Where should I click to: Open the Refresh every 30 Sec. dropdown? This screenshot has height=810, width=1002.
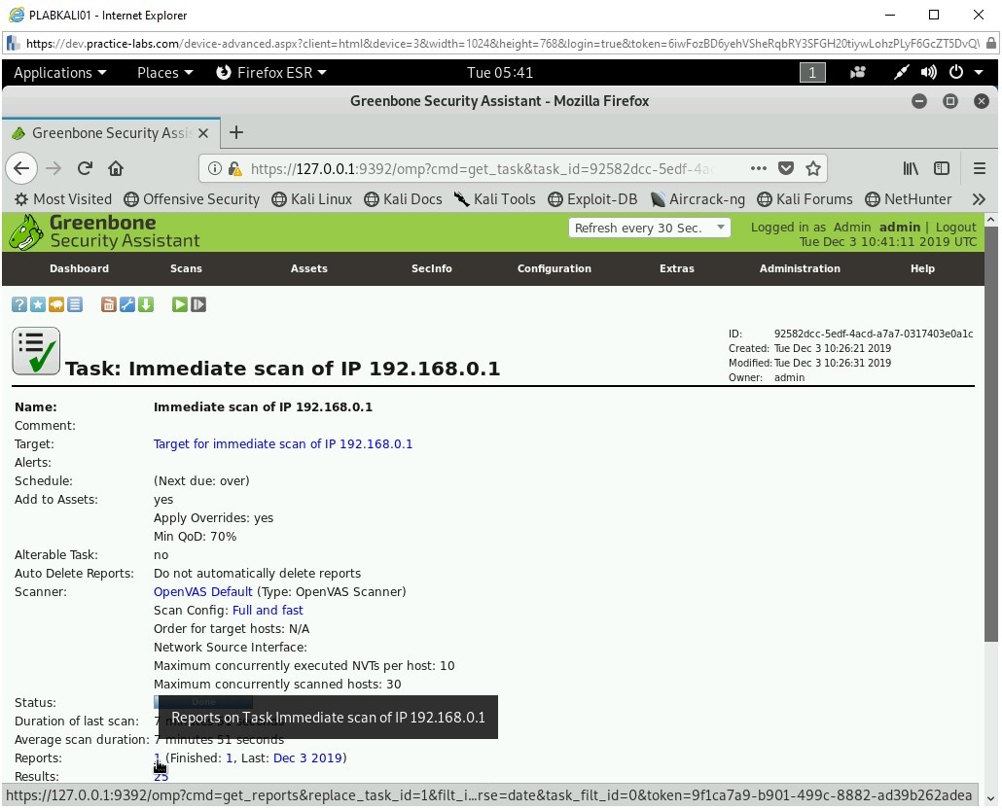click(650, 228)
